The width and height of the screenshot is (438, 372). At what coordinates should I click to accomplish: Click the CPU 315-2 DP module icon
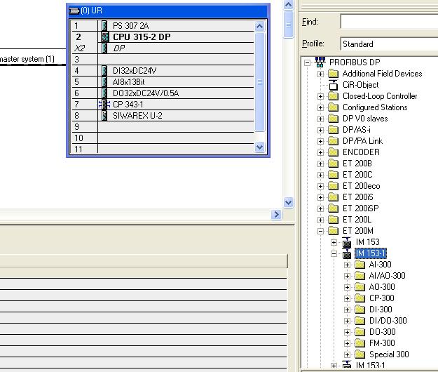[x=104, y=37]
